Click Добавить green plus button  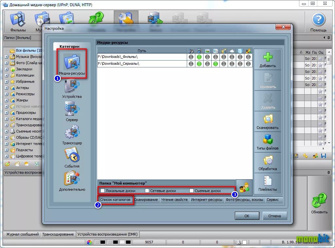(x=268, y=60)
